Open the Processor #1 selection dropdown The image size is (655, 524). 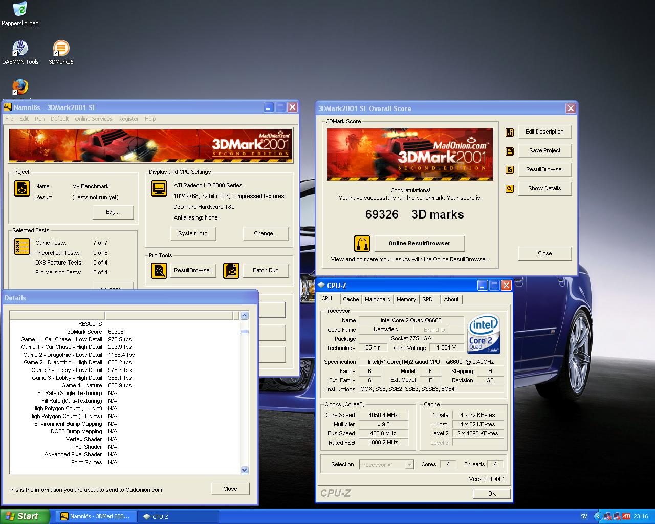(386, 465)
